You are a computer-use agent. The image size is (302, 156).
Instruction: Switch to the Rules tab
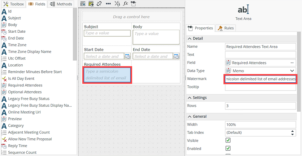[226, 28]
